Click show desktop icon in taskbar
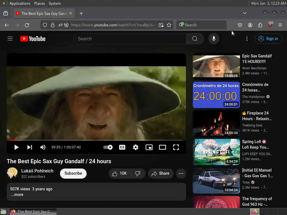The height and width of the screenshot is (215, 287). (x=3, y=212)
